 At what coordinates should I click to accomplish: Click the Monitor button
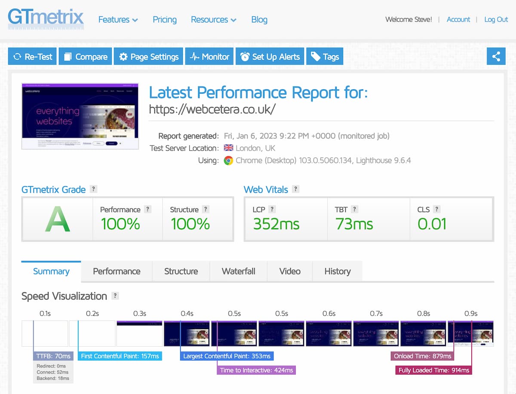(x=209, y=56)
